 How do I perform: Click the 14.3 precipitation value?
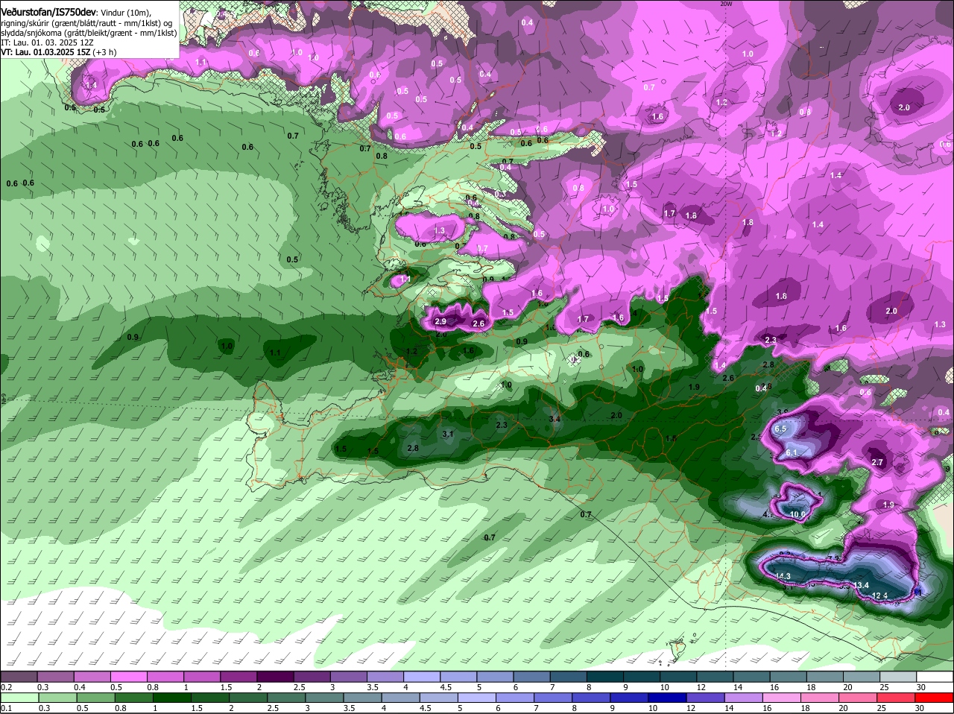[x=783, y=577]
